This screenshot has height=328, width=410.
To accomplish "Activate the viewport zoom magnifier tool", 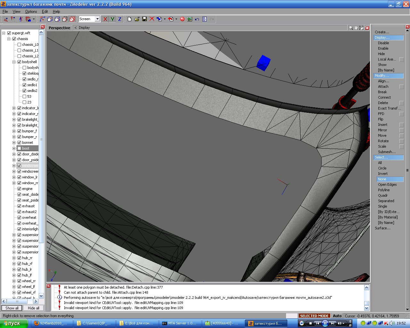I will (x=351, y=28).
